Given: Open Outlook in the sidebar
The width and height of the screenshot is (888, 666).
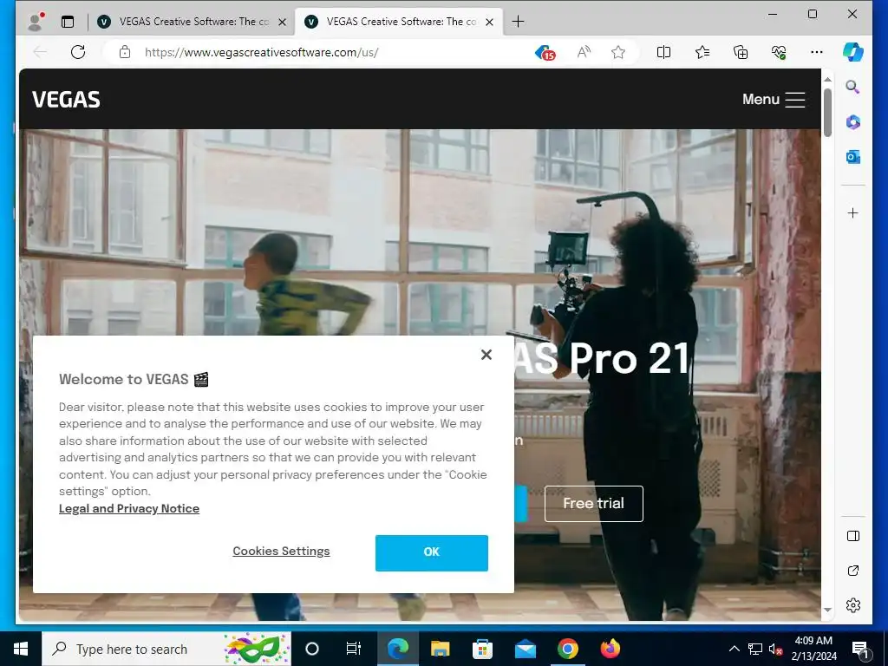Looking at the screenshot, I should (x=853, y=157).
